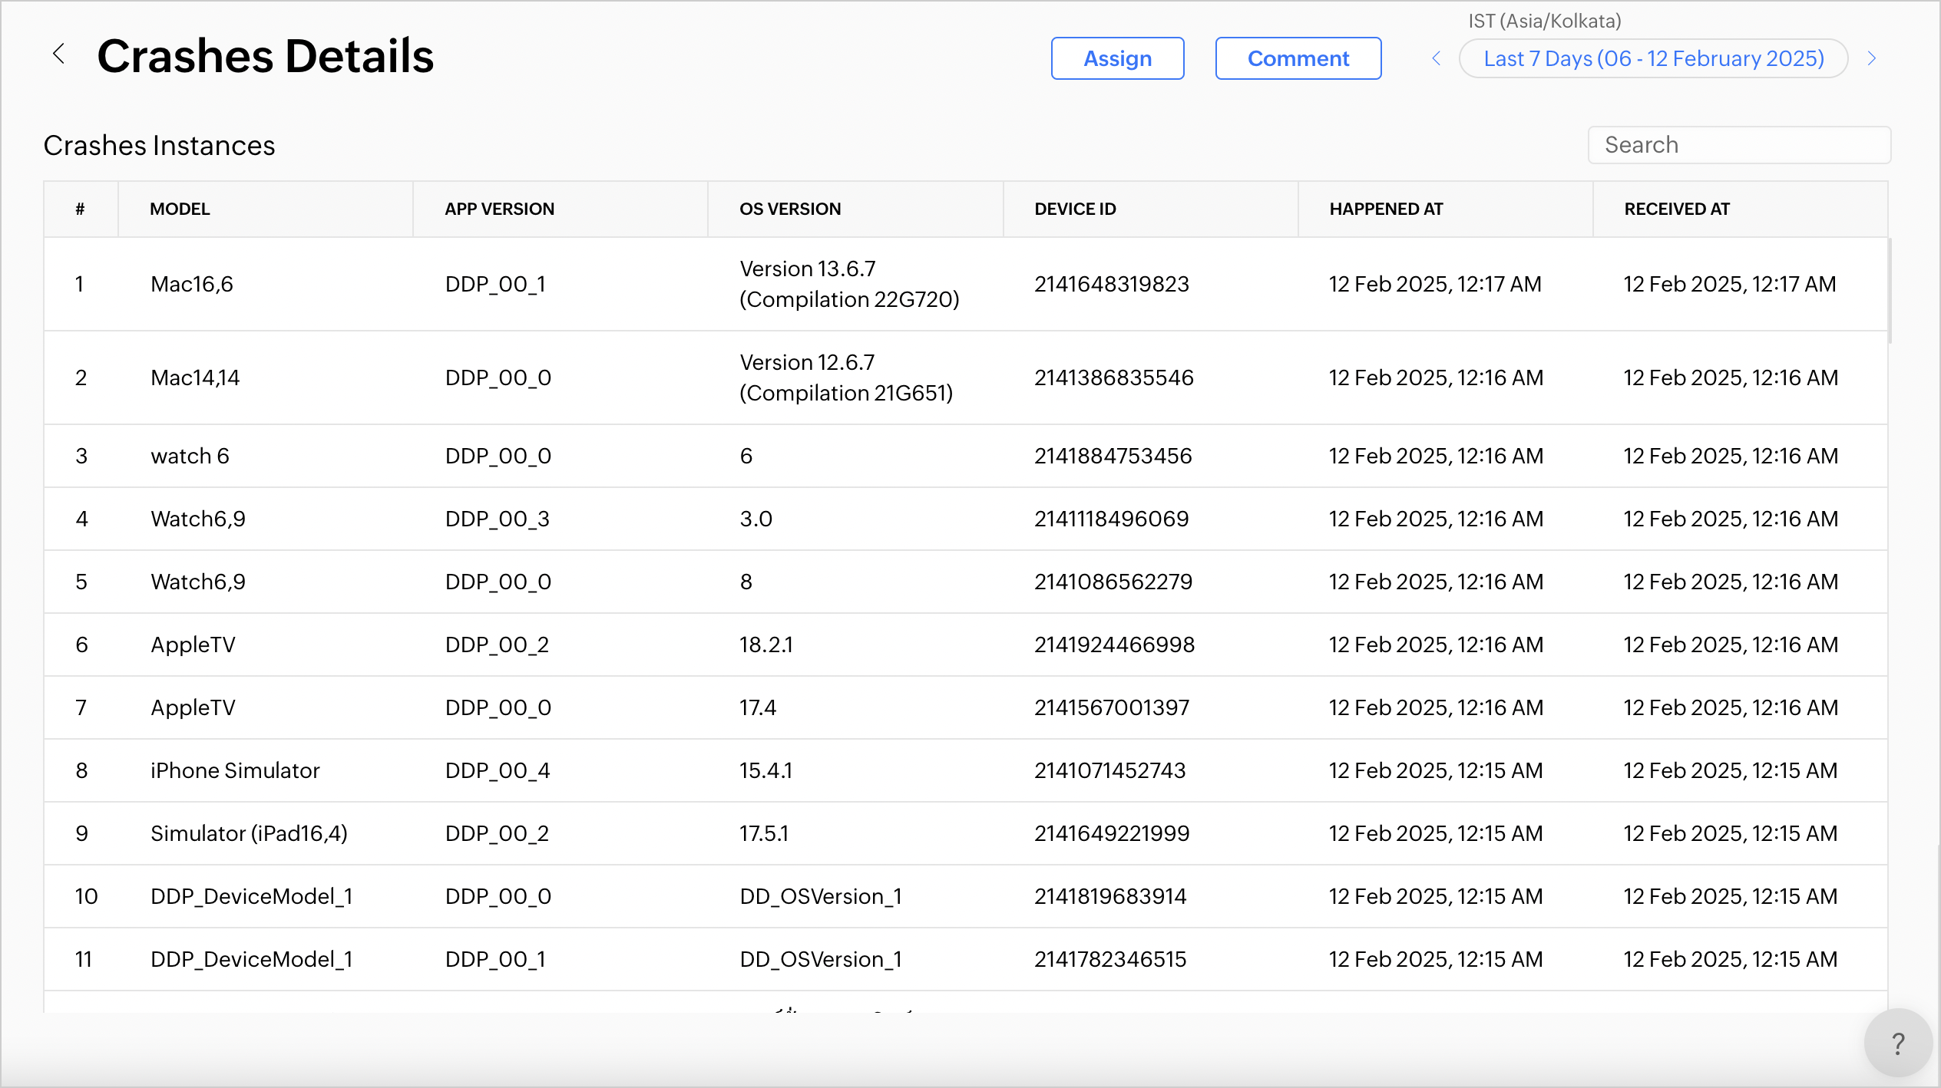Viewport: 1941px width, 1088px height.
Task: Sort by the DEVICE ID column header
Action: pos(1075,209)
